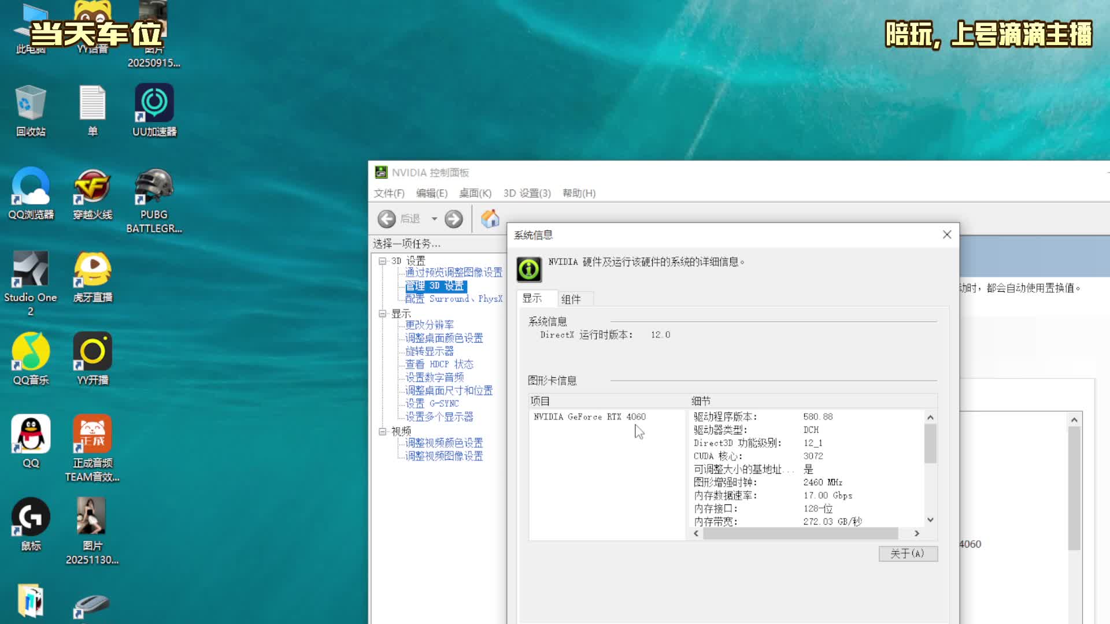Open 更改分辨率 link in tree
1110x624 pixels.
429,325
